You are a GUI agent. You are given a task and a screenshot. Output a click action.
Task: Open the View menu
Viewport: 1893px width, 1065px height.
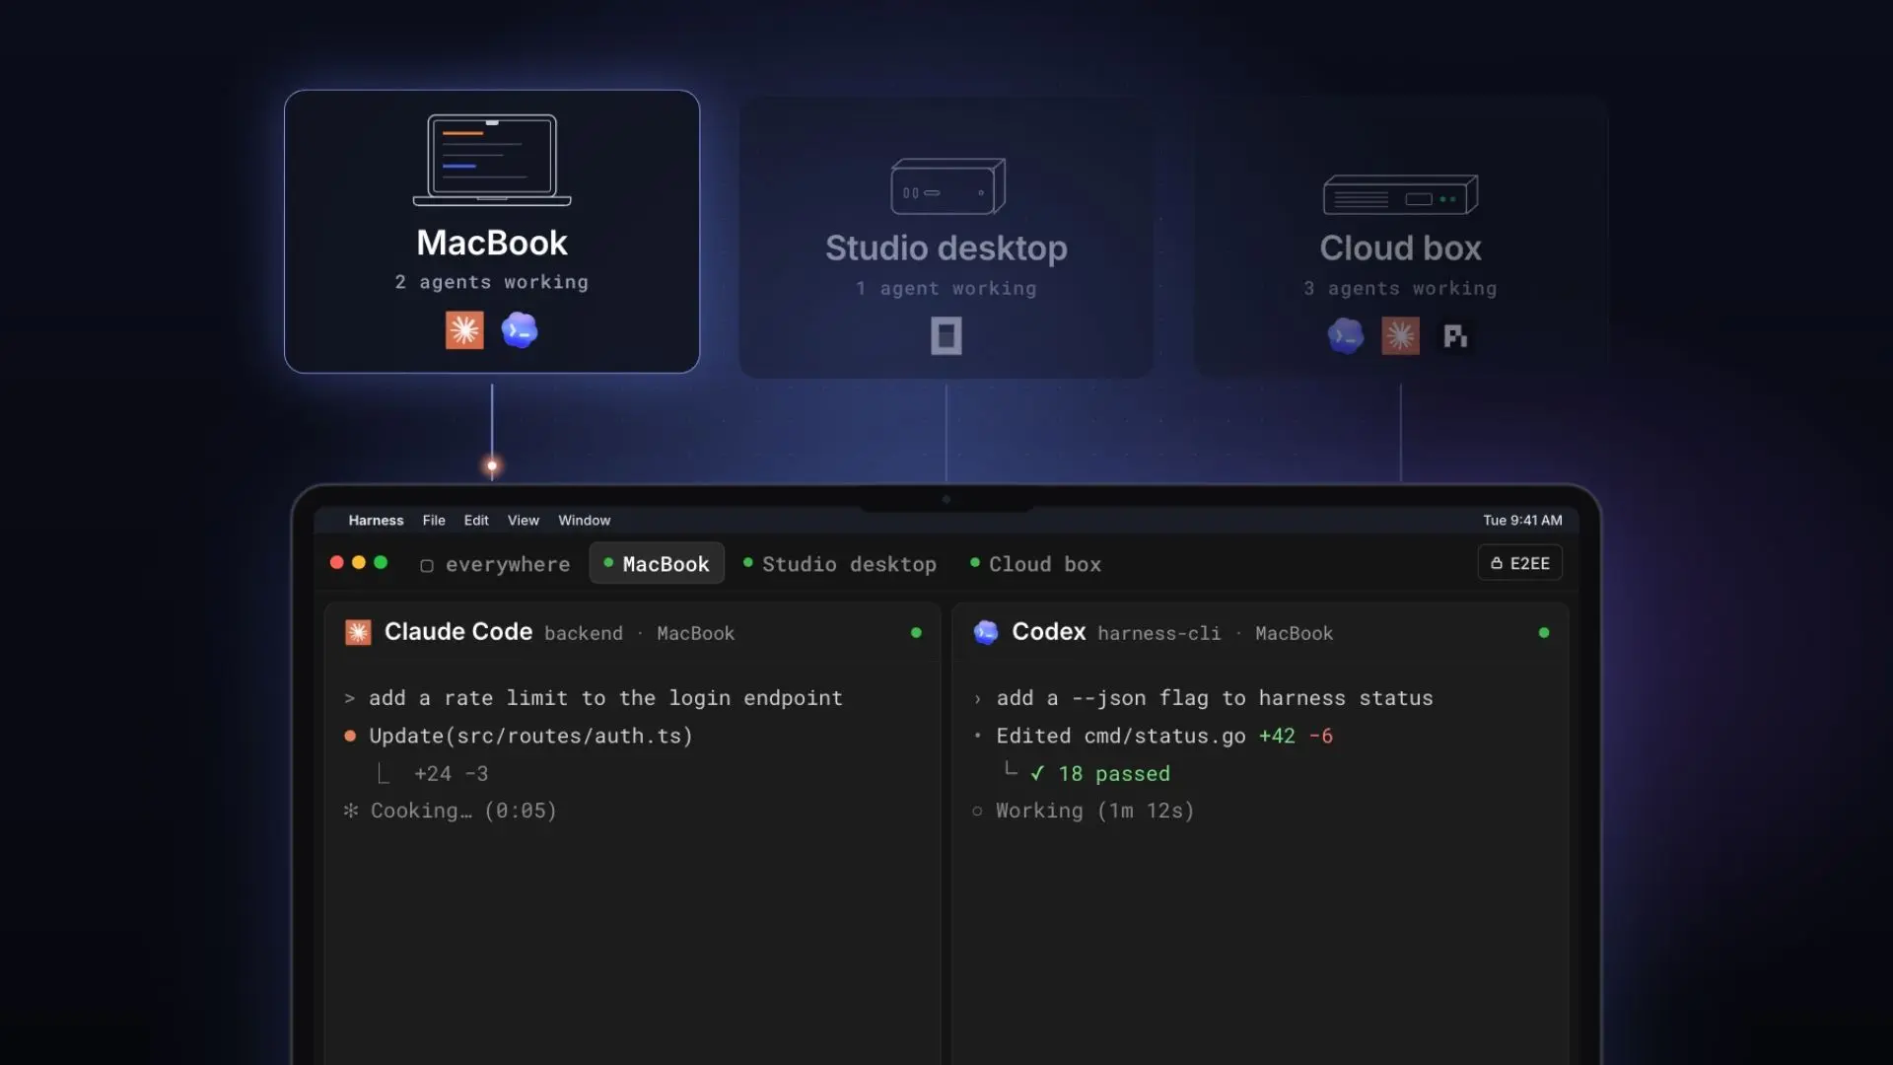coord(524,521)
